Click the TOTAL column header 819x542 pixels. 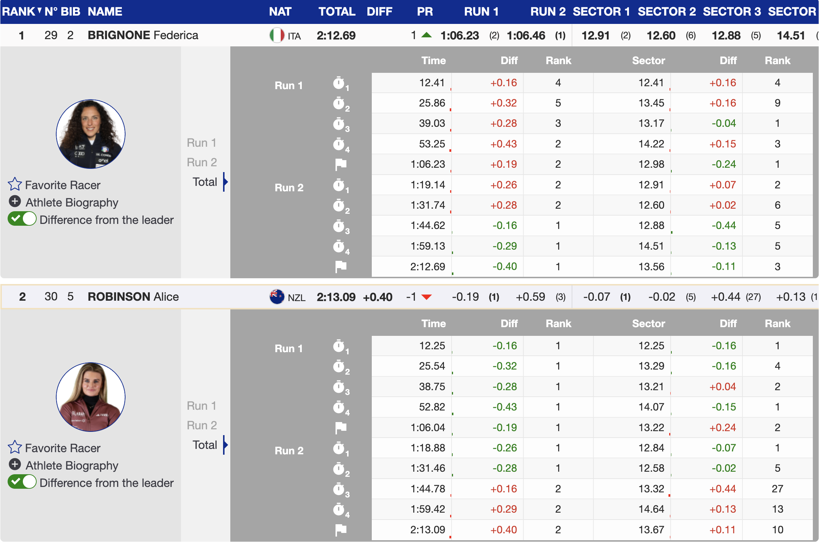coord(337,12)
